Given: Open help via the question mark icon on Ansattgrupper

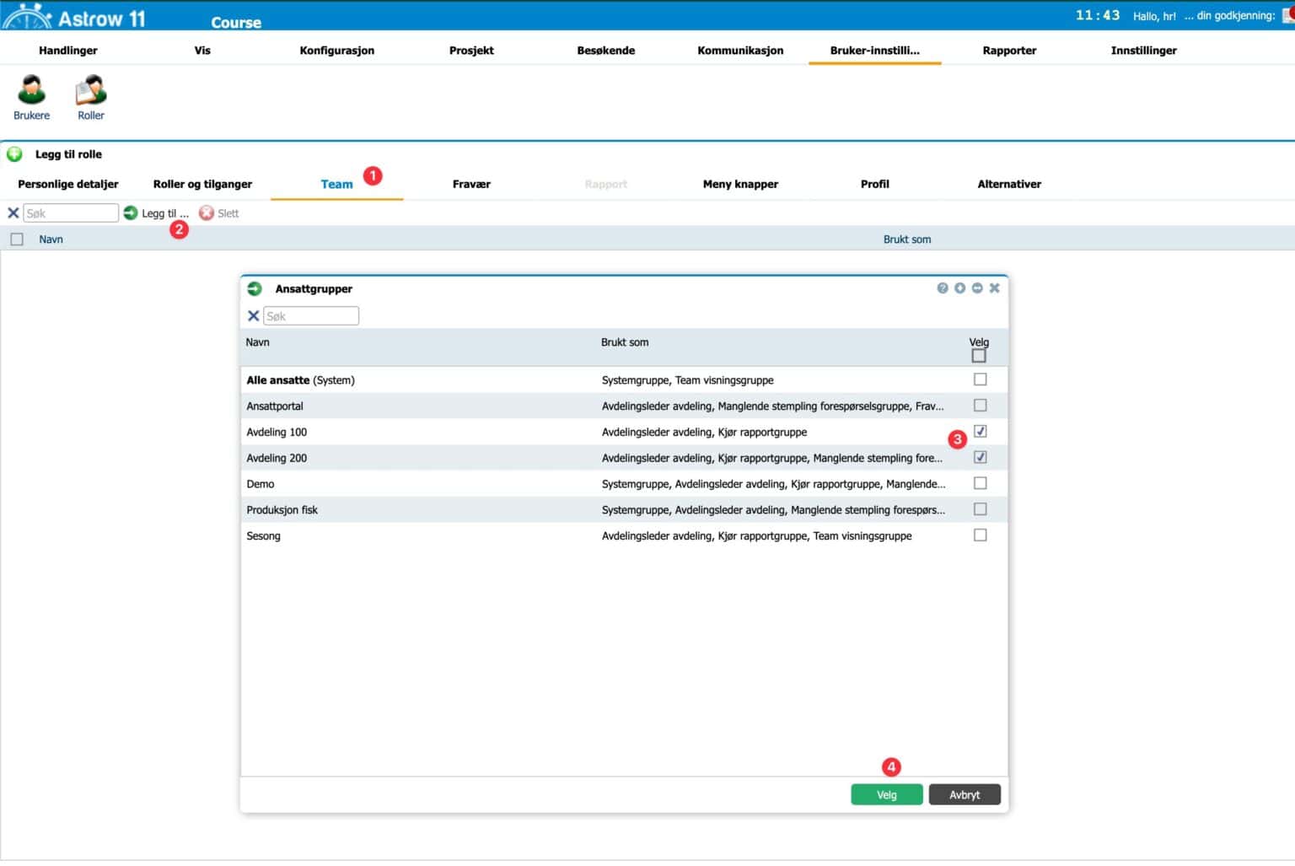Looking at the screenshot, I should pos(942,288).
